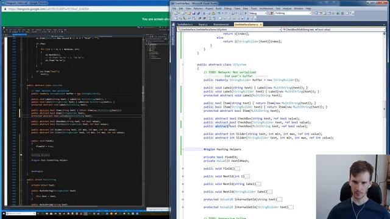Expand the FixId() method outline
Screen dimensions: 390x219
[x=183, y=169]
